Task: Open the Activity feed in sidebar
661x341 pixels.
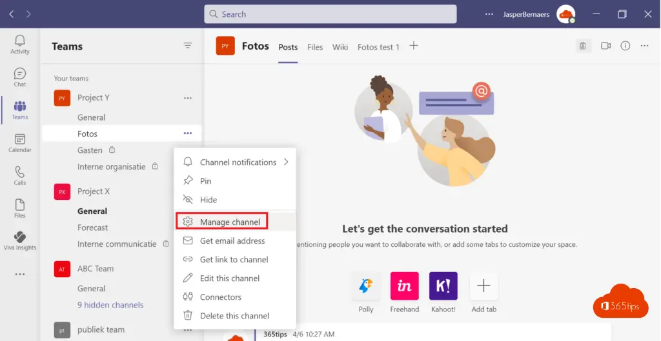Action: pyautogui.click(x=20, y=44)
